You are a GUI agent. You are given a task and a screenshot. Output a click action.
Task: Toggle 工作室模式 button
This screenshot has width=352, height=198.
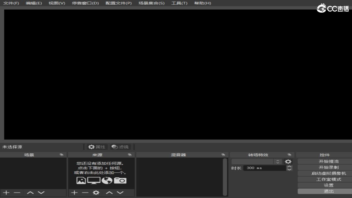pos(325,179)
